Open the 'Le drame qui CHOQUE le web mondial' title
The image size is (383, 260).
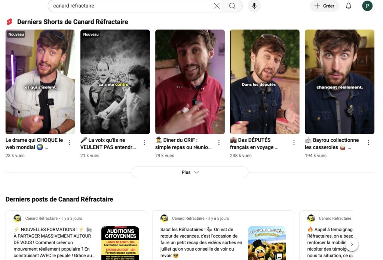34,144
